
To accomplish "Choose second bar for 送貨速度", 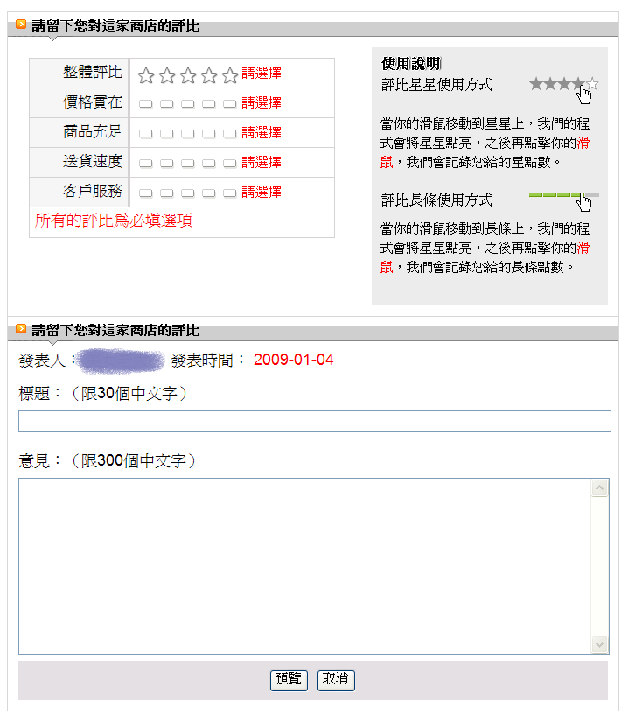I will tap(167, 163).
